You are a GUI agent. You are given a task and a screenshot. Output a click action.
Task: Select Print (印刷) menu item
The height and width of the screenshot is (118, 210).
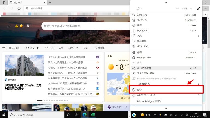[166, 52]
